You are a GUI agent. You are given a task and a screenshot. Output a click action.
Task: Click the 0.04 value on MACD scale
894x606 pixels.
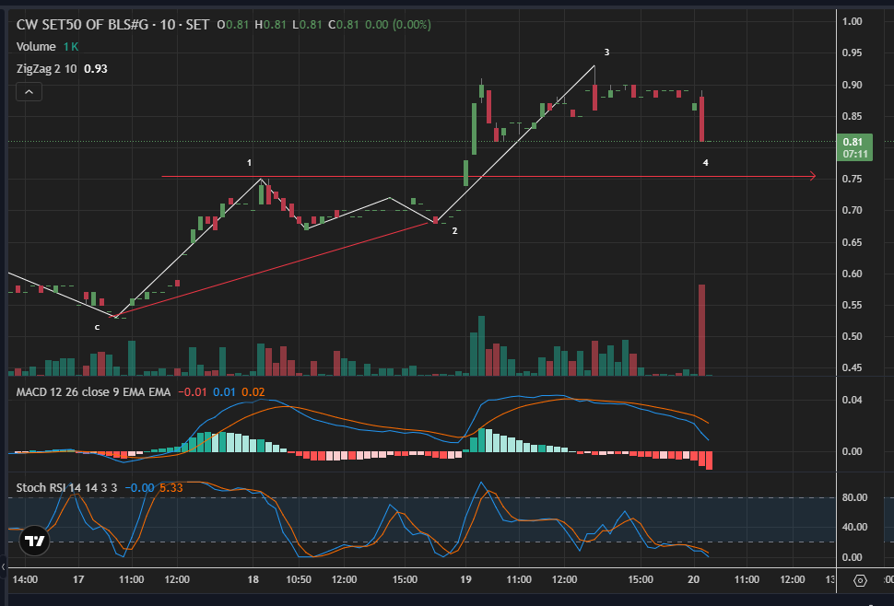pos(852,400)
